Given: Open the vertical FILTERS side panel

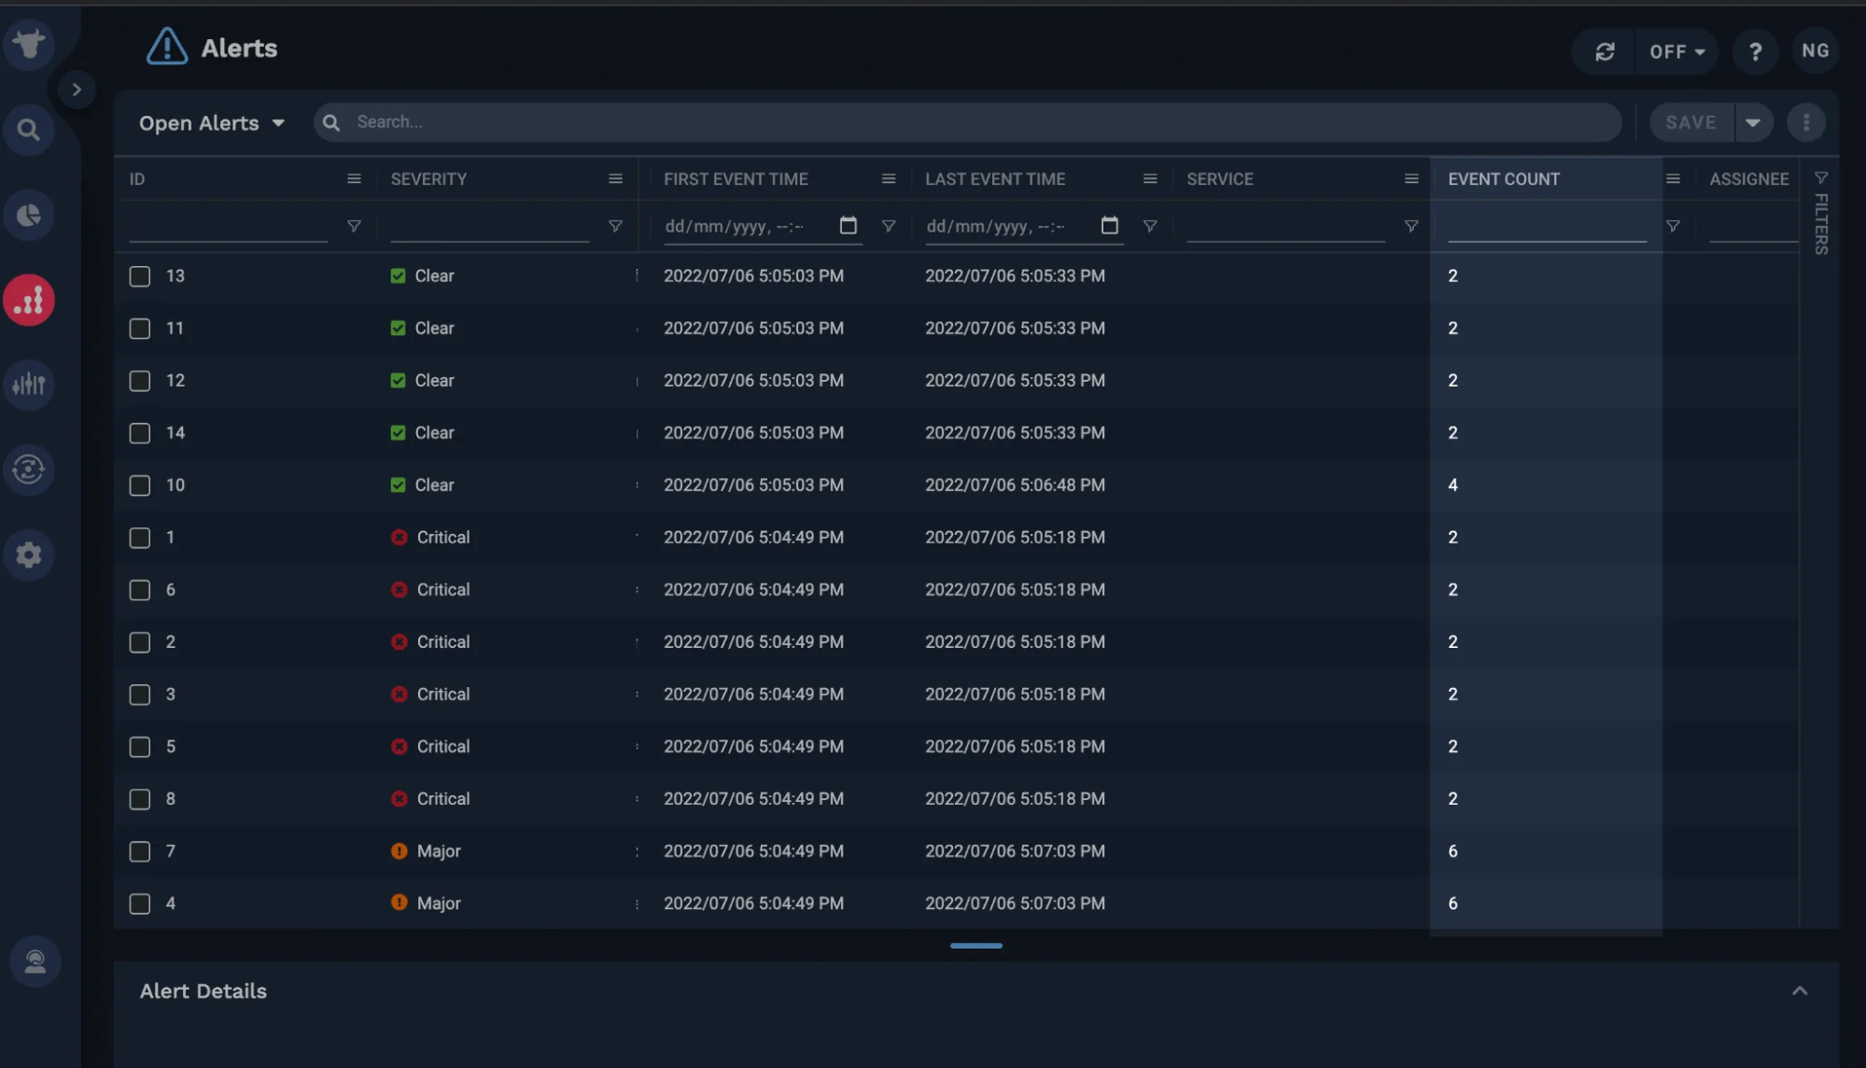Looking at the screenshot, I should pyautogui.click(x=1820, y=214).
